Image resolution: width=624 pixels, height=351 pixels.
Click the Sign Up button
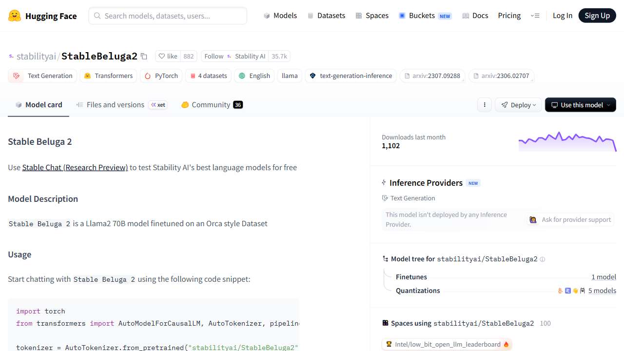(597, 16)
